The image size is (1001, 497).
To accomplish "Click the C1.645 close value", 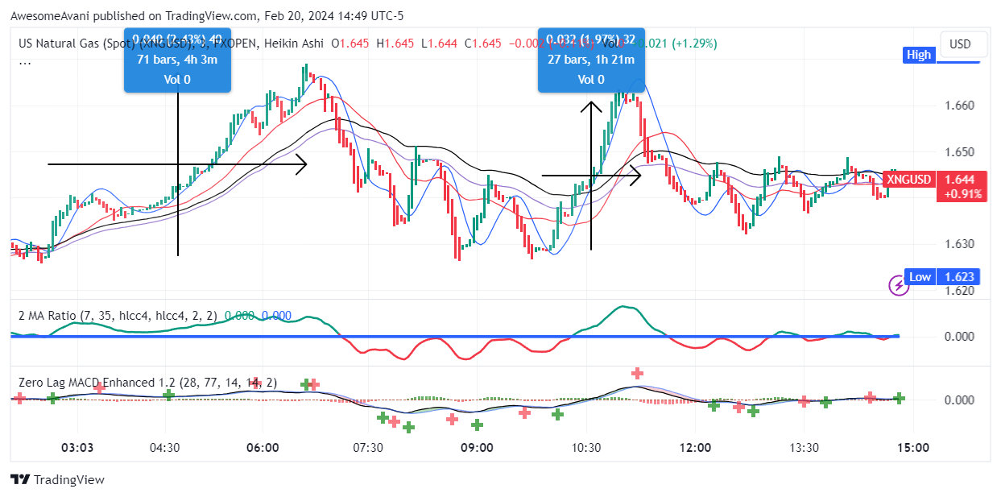I will [x=483, y=43].
